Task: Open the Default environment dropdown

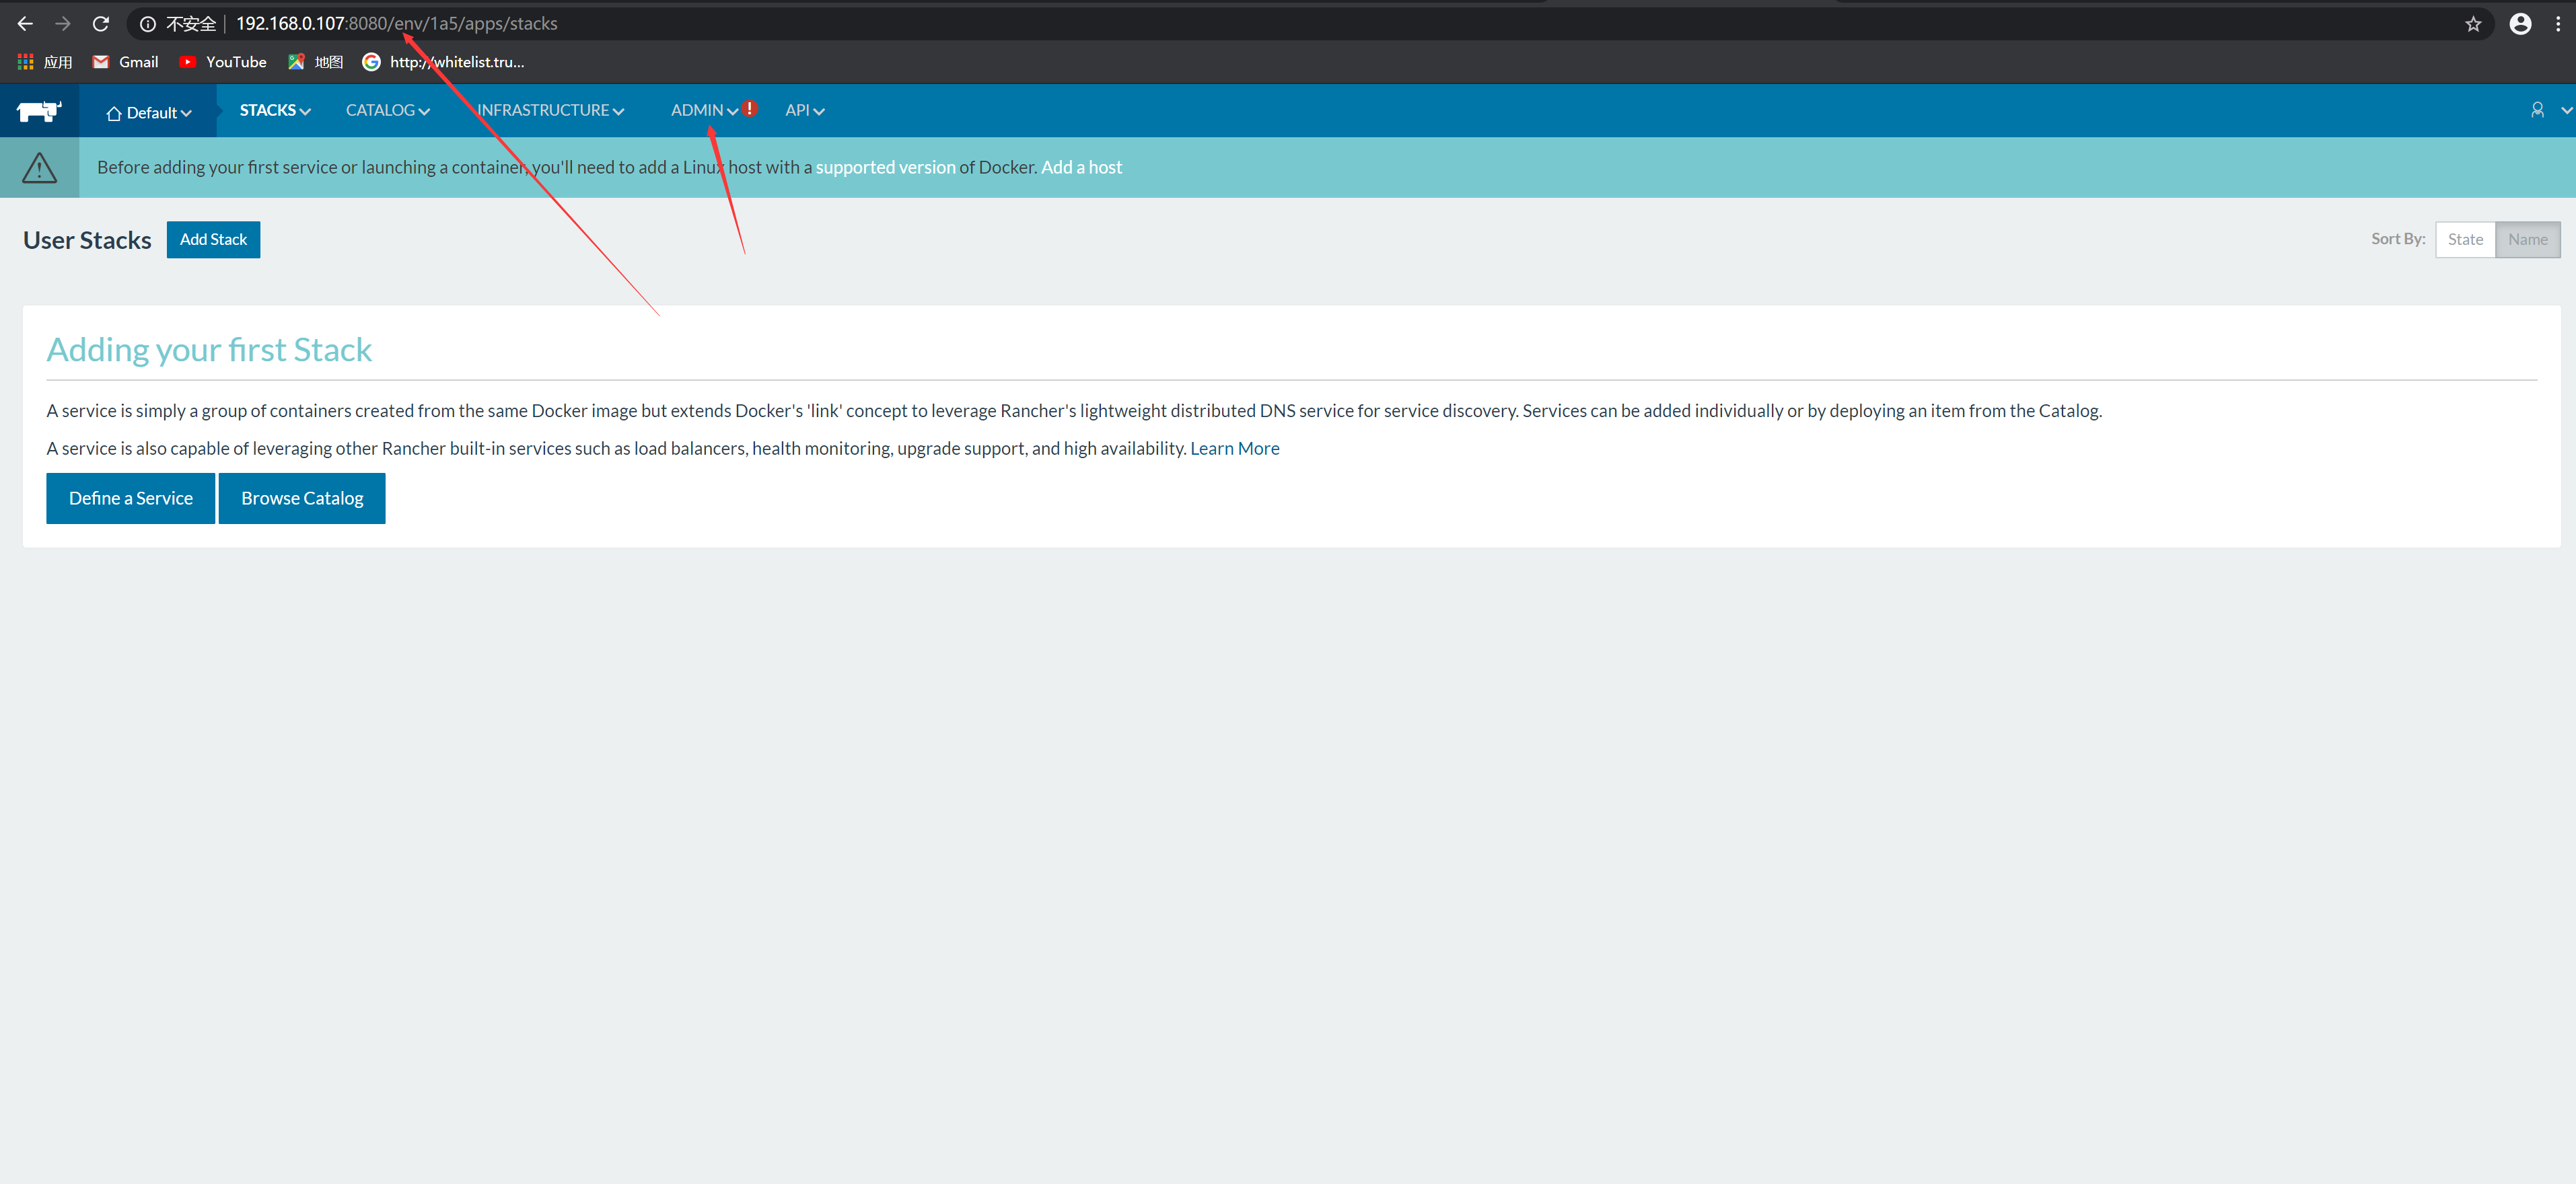Action: point(148,112)
